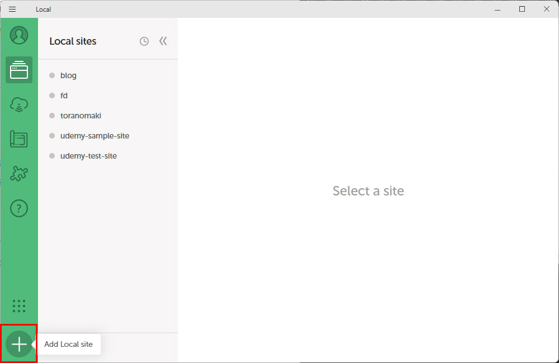This screenshot has width=559, height=363.
Task: Select udemy-sample-site from the list
Action: pos(94,136)
